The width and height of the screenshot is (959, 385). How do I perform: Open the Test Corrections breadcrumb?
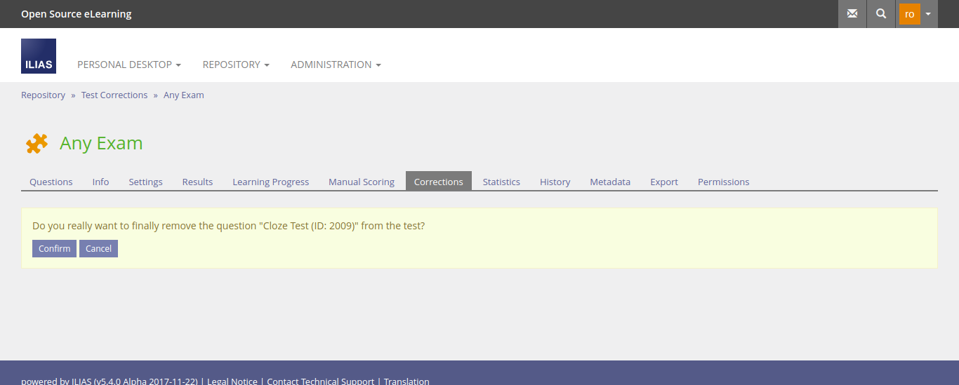pyautogui.click(x=114, y=95)
